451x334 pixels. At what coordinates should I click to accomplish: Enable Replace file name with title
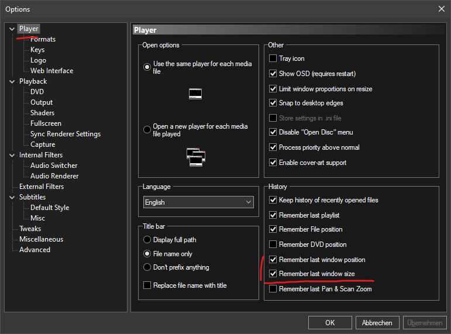(x=147, y=285)
